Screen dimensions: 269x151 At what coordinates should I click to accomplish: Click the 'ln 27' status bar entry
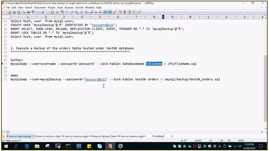(184, 141)
